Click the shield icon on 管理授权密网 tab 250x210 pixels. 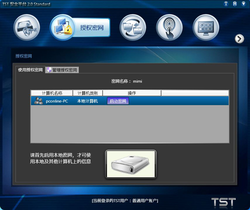(x=49, y=70)
